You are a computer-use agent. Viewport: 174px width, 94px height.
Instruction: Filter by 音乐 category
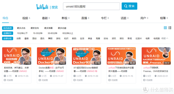point(42,38)
